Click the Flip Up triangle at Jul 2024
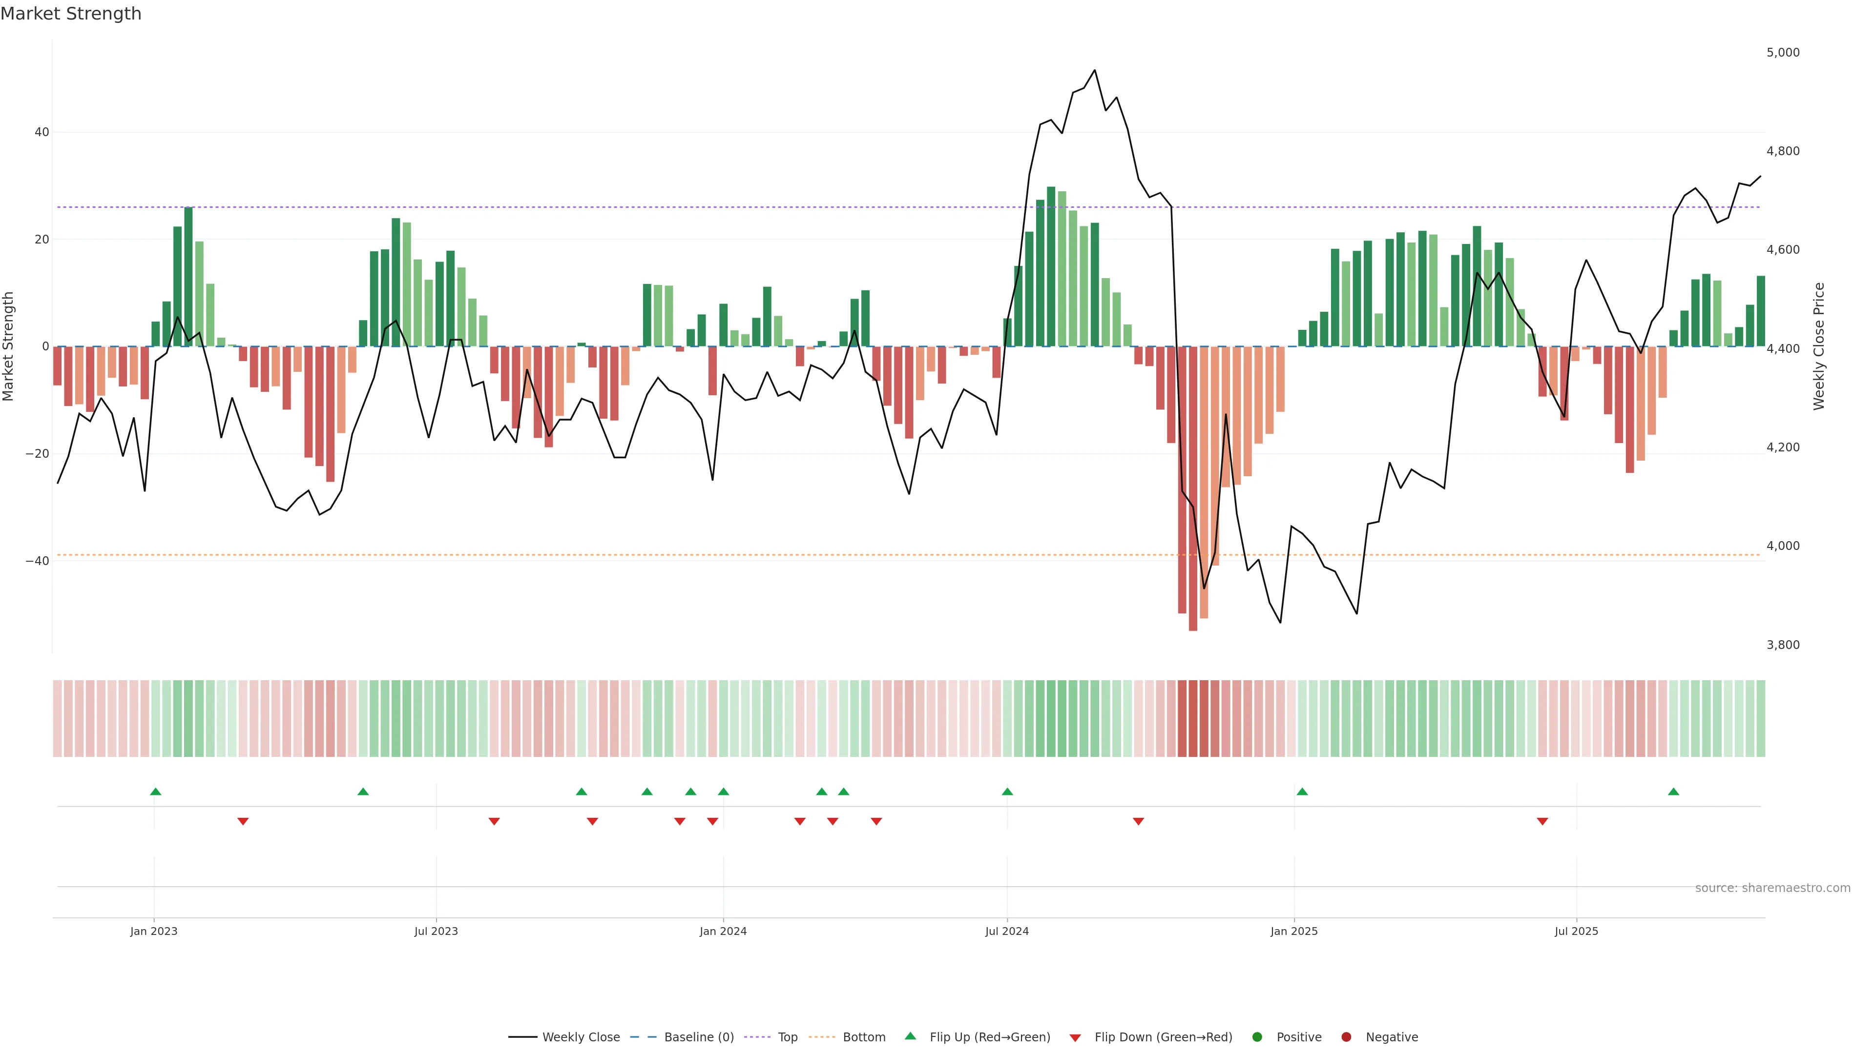 [1007, 791]
